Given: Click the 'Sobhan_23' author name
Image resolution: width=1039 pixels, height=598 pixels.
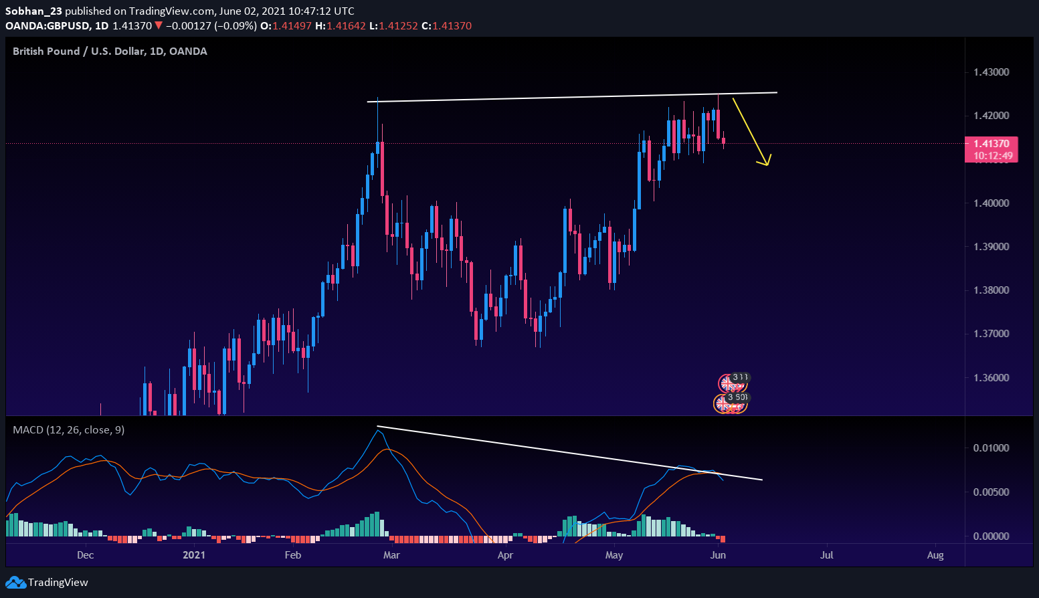Looking at the screenshot, I should [33, 11].
